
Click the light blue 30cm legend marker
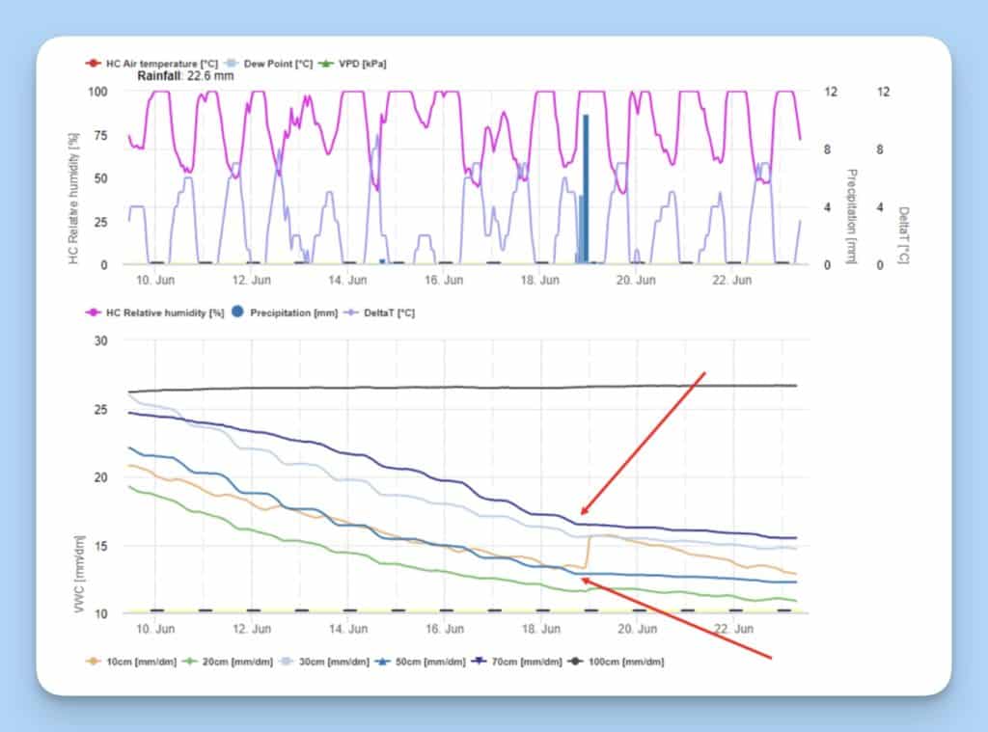point(287,662)
